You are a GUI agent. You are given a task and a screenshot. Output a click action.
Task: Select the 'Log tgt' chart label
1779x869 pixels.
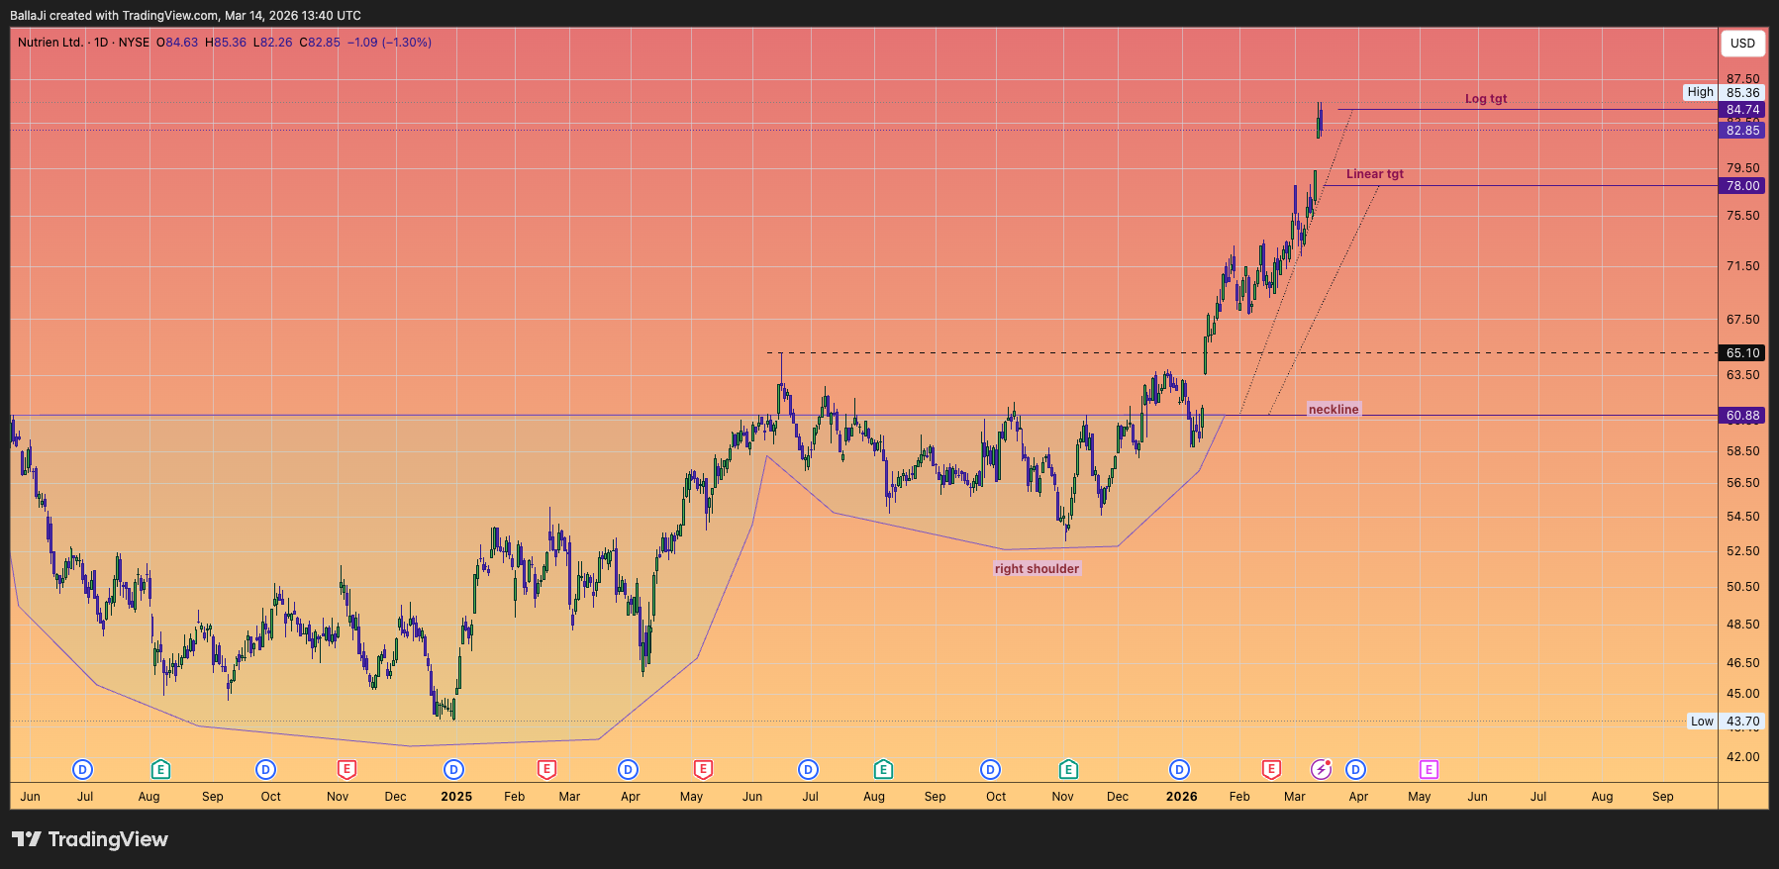click(x=1486, y=99)
